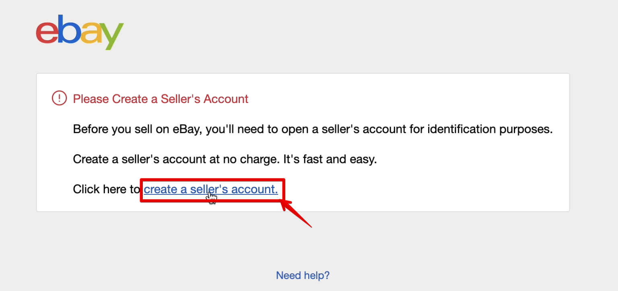Click the Before you sell on eBay sentence

[x=313, y=130]
